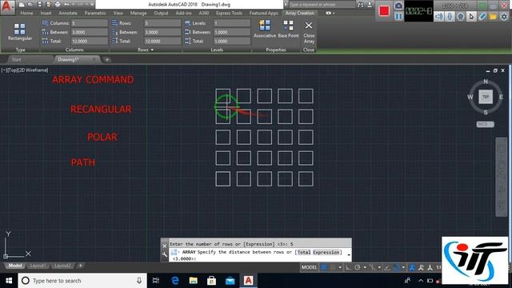Toggle Ortho mode in status bar
Image resolution: width=512 pixels, height=288 pixels.
pos(349,267)
